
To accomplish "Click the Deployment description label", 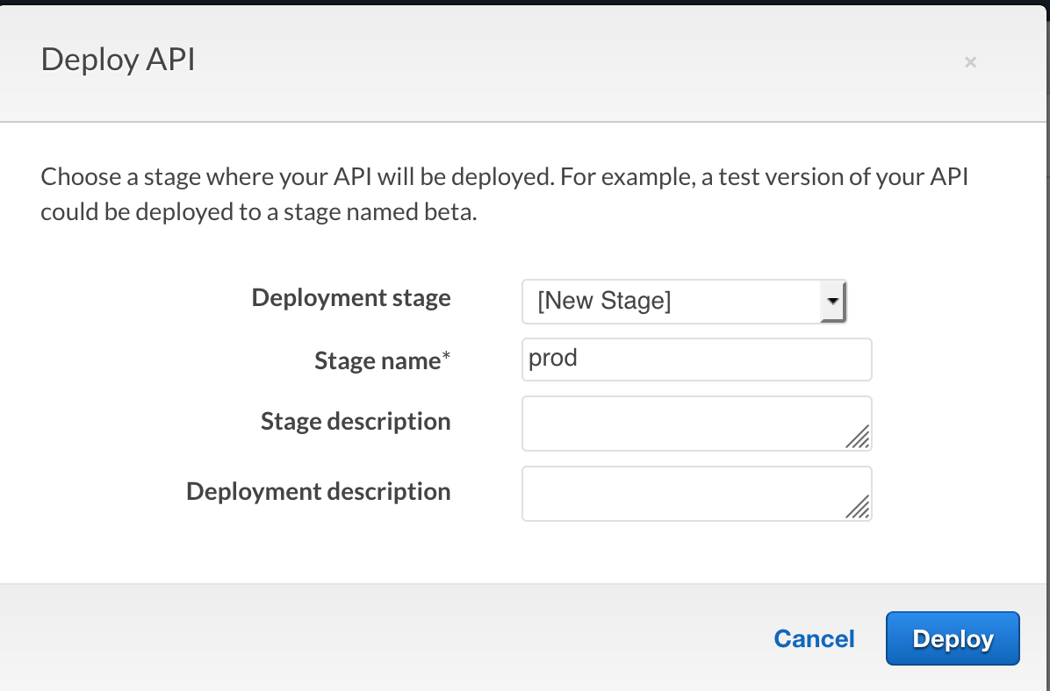I will (x=318, y=491).
